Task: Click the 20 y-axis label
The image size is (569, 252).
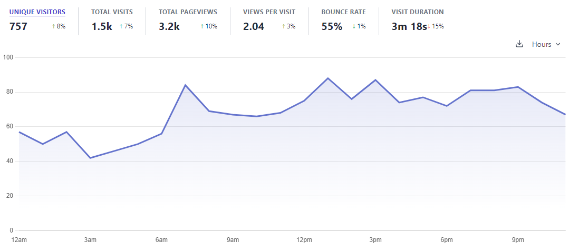Action: tap(10, 196)
